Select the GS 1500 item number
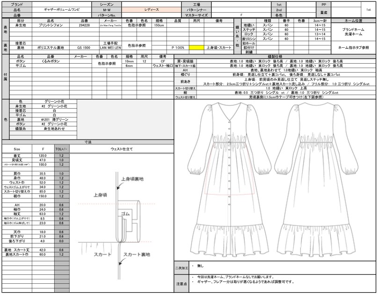The image size is (379, 295). click(84, 48)
